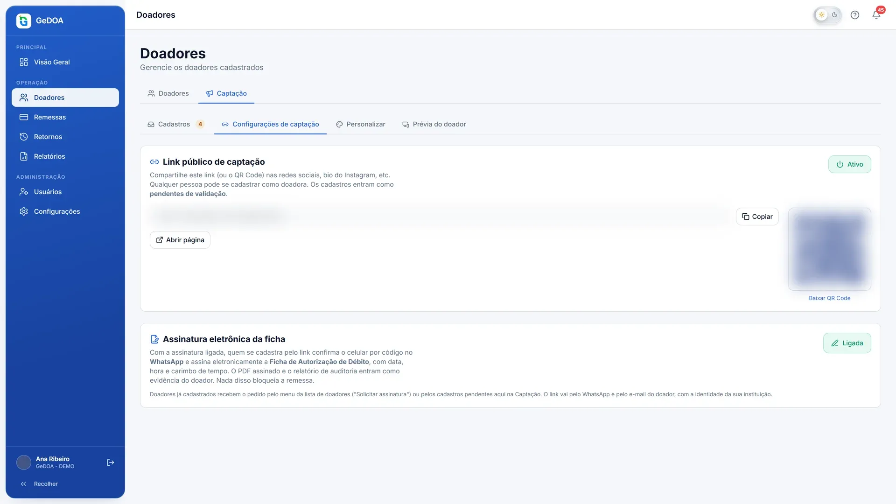The width and height of the screenshot is (896, 504).
Task: Click the logout icon beside Ana Ribeiro
Action: coord(111,462)
